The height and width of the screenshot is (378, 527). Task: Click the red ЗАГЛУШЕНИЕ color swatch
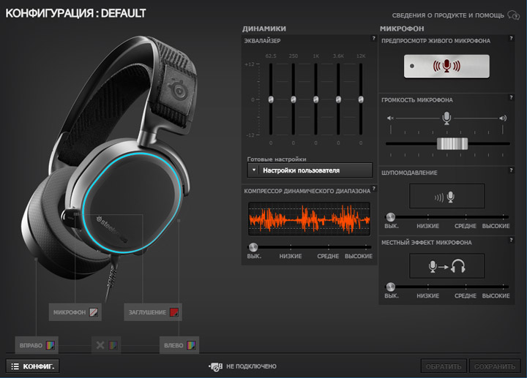[x=173, y=312]
